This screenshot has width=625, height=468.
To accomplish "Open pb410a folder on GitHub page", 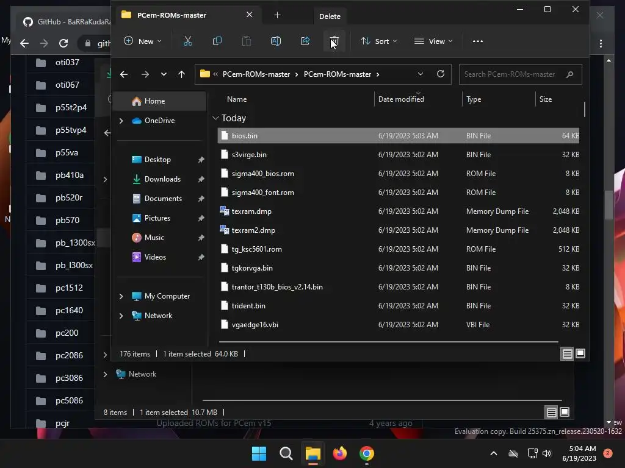I will point(70,175).
